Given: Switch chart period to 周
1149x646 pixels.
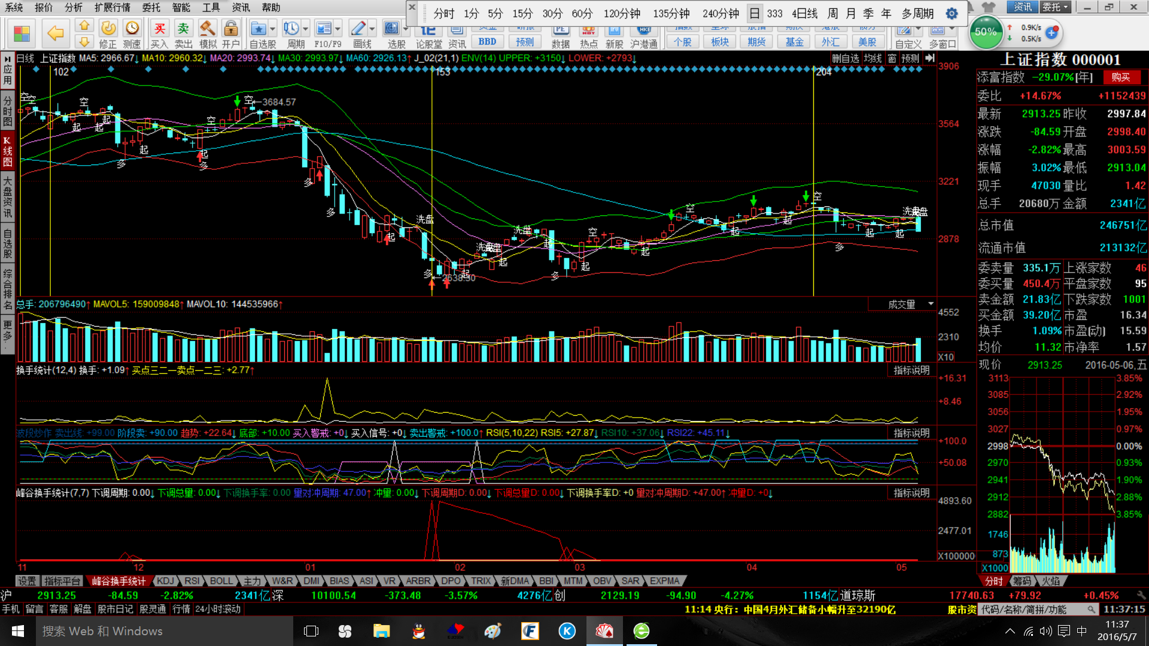Looking at the screenshot, I should coord(833,13).
